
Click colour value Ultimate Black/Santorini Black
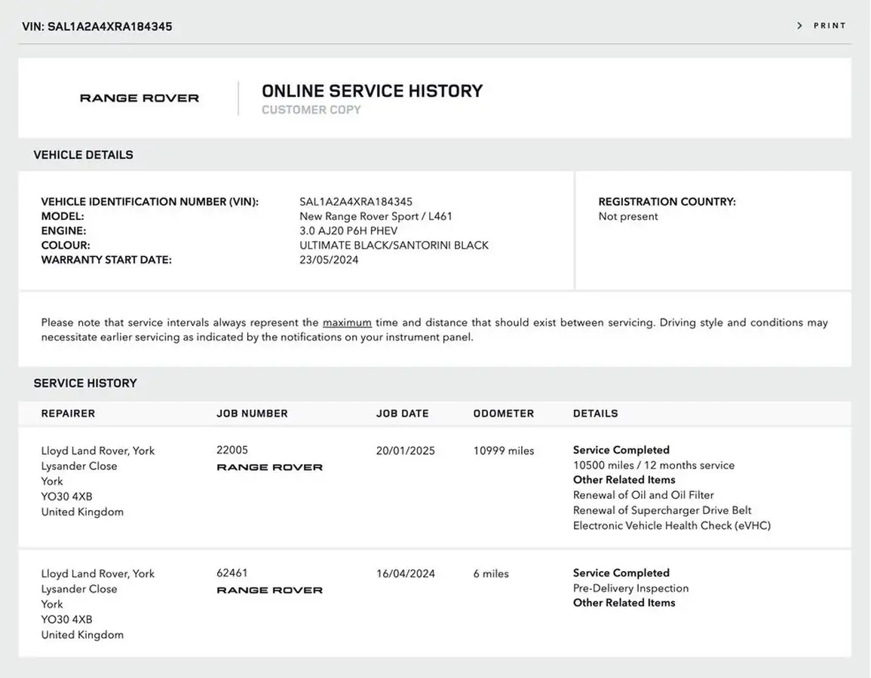click(x=394, y=246)
